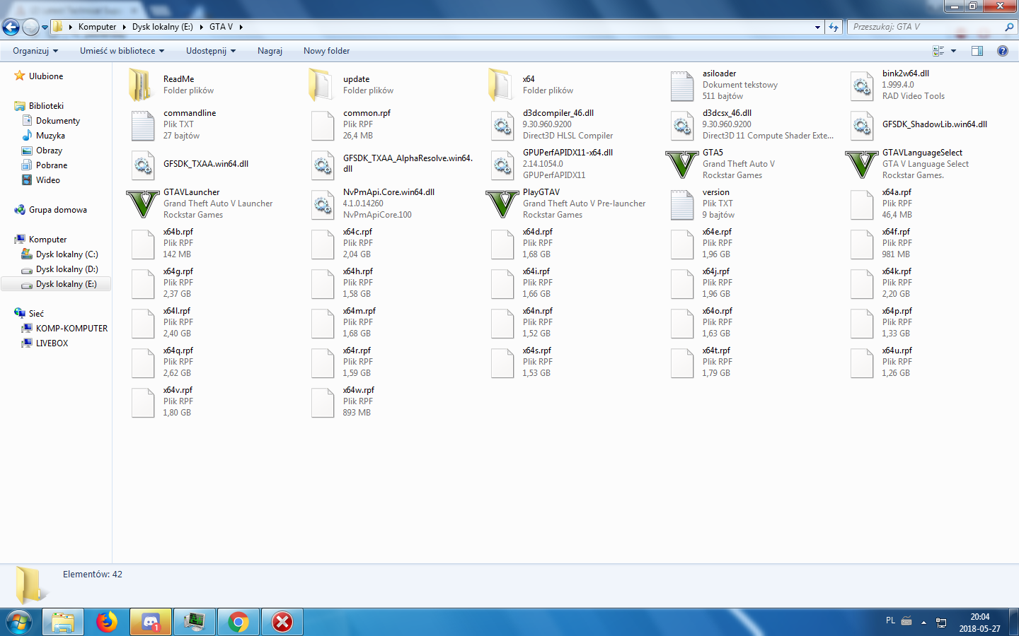Click the Nagraj button
1019x636 pixels.
coord(270,51)
